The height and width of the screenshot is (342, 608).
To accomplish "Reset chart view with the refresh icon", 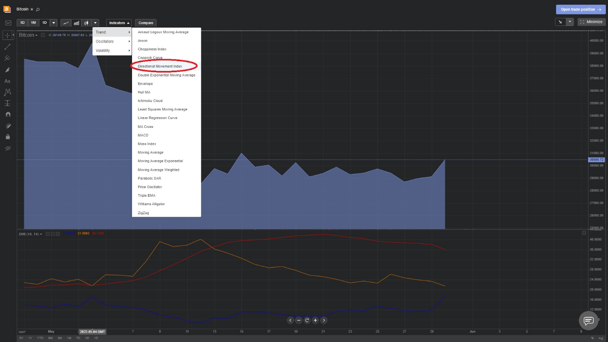I will click(x=307, y=320).
